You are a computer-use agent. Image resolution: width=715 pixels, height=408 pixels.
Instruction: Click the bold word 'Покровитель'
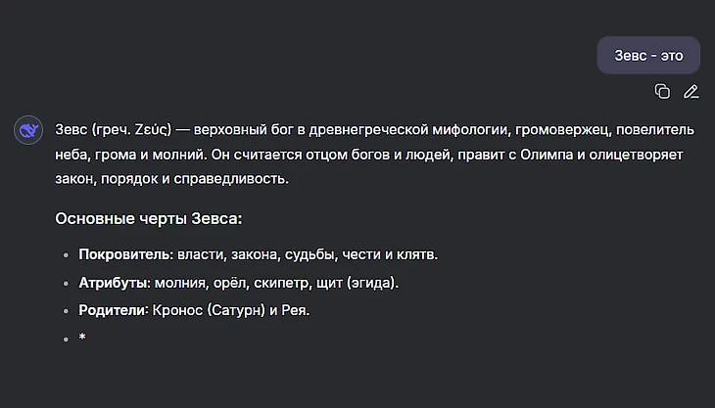coord(124,254)
